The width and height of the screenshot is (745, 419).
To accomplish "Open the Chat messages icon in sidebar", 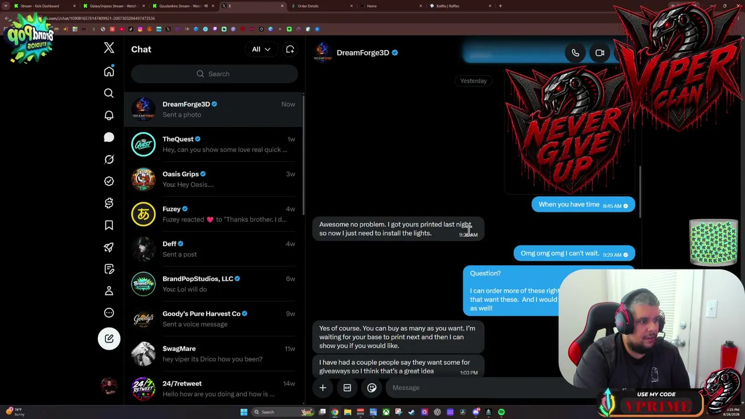I will click(109, 137).
